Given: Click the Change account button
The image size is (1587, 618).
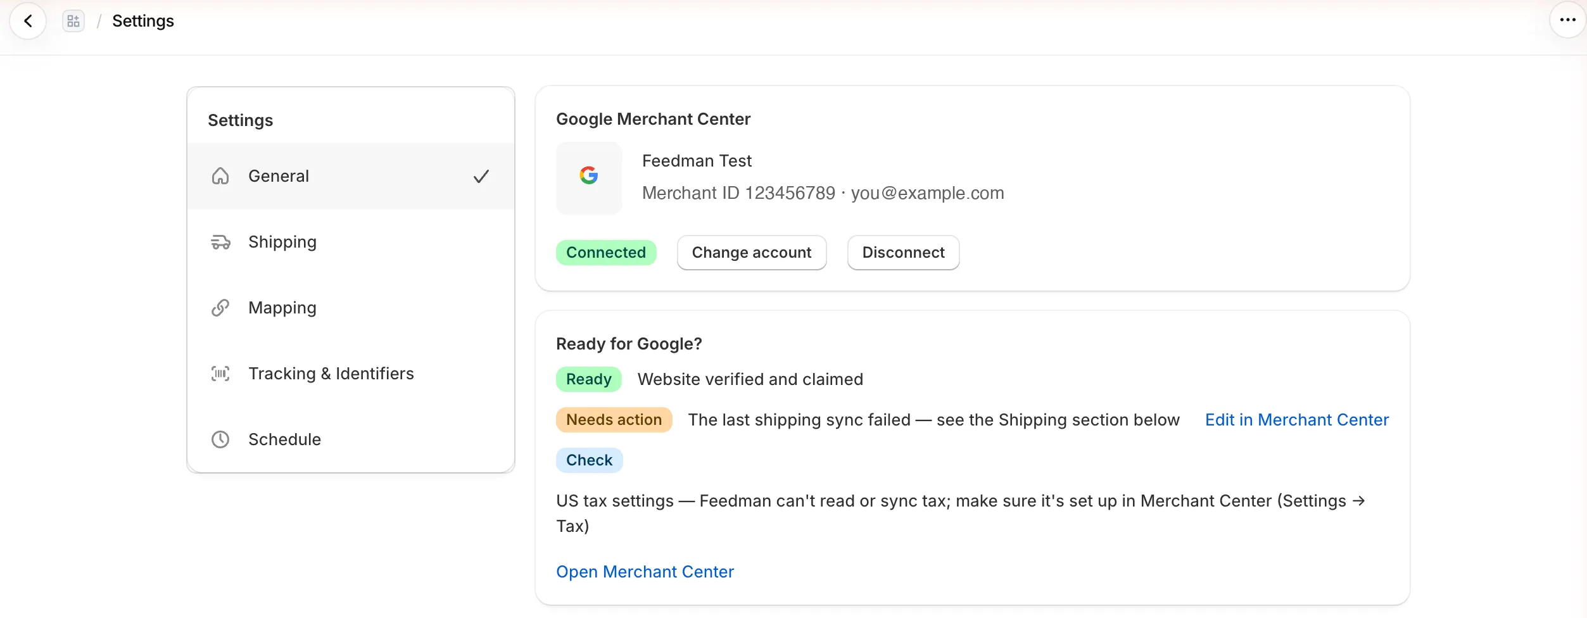Looking at the screenshot, I should [752, 253].
